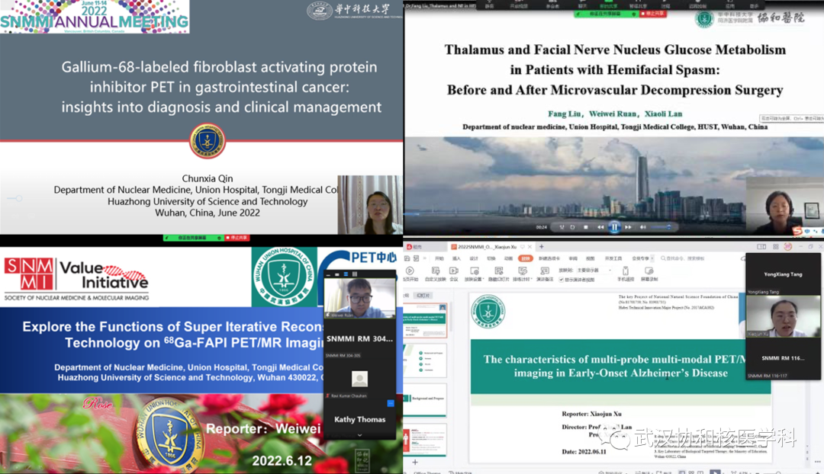Expand participant list chevron below Kathy Thomas
The height and width of the screenshot is (474, 824).
coord(359,435)
